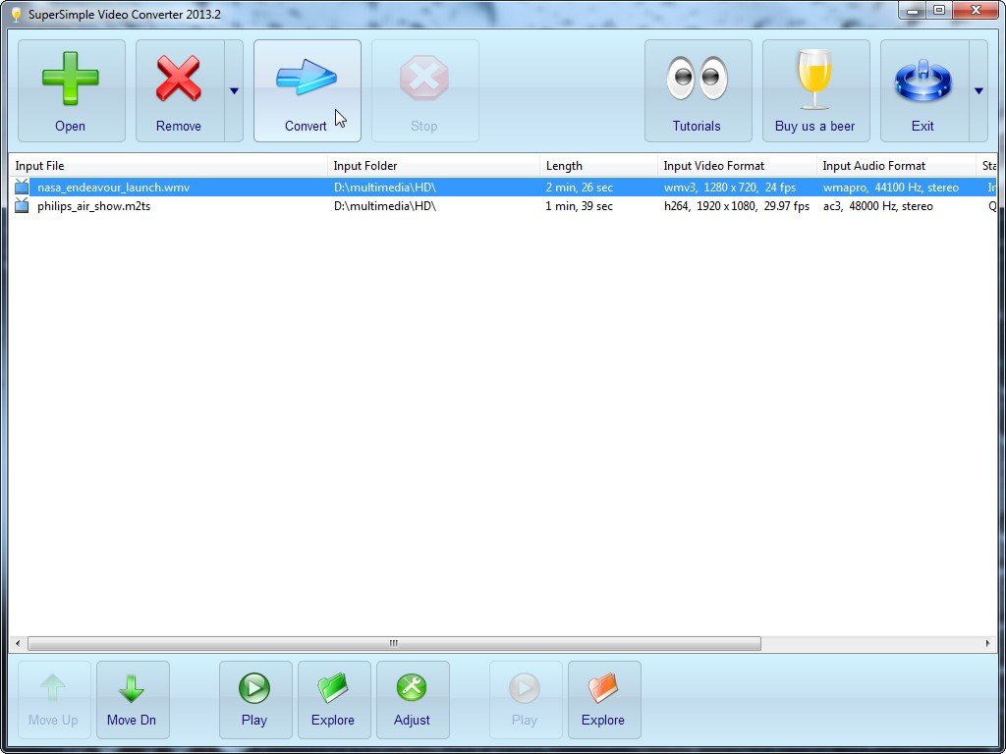Click the 1 min, 39 sec length cell
This screenshot has height=754, width=1006.
pos(579,206)
